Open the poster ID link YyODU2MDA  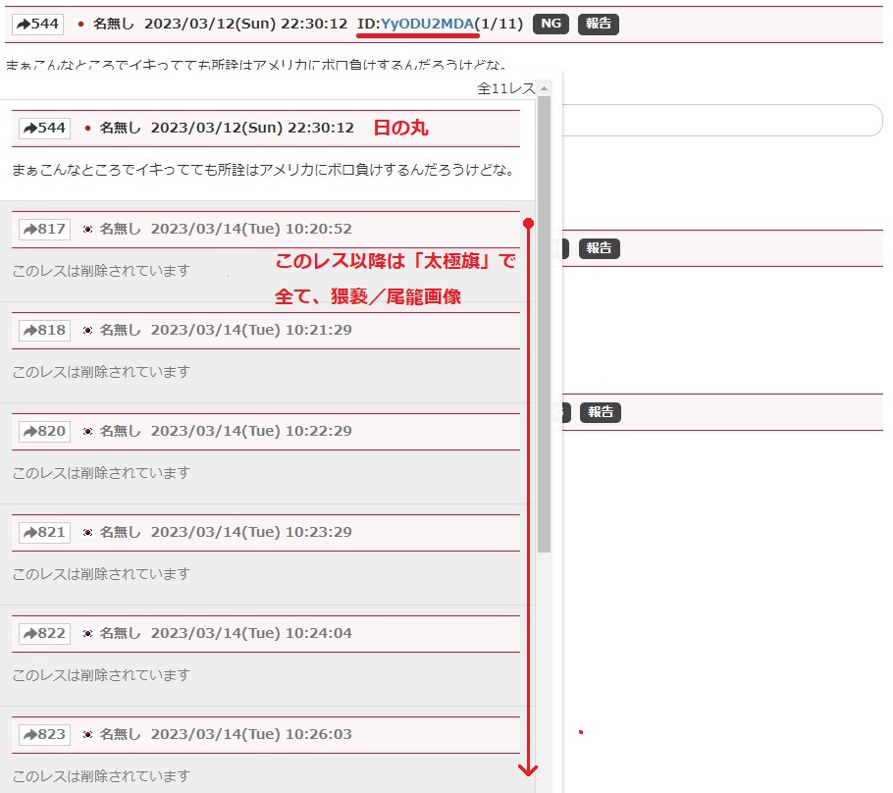pyautogui.click(x=427, y=24)
